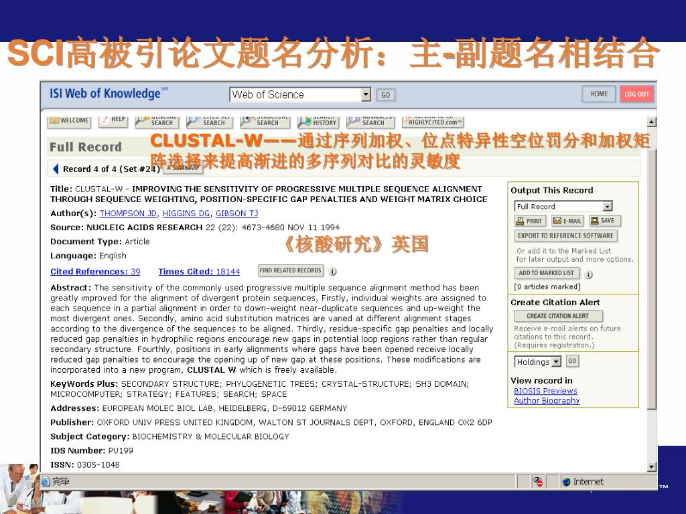
Task: Click the page-done icon in status bar
Action: pyautogui.click(x=46, y=482)
